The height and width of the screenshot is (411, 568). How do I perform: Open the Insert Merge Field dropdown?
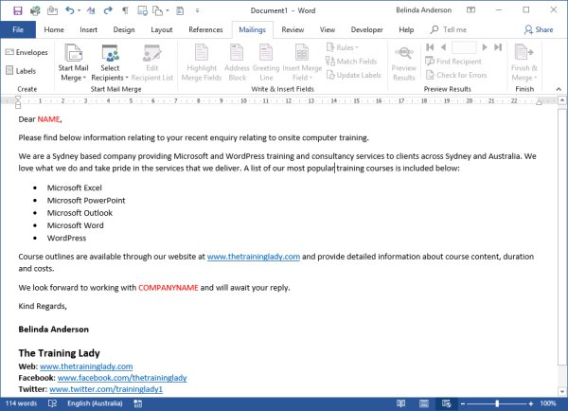(x=302, y=63)
